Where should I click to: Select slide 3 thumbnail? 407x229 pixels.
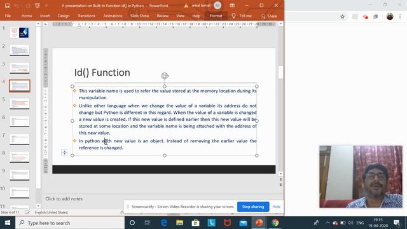pos(20,68)
